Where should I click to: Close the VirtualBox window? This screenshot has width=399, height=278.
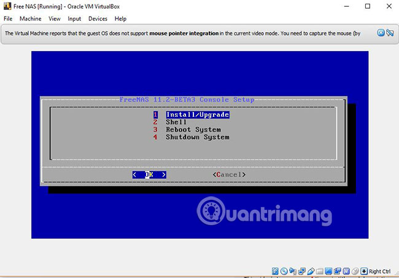(389, 6)
